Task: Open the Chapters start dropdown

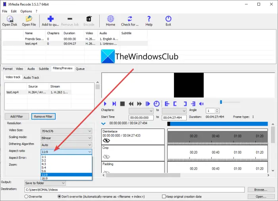Action: [141, 111]
